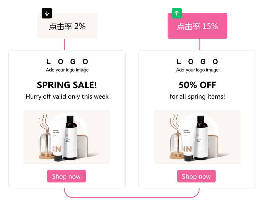Click the SPRING SALE! headline

[x=67, y=85]
